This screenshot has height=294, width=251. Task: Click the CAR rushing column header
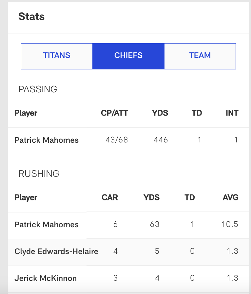(110, 198)
